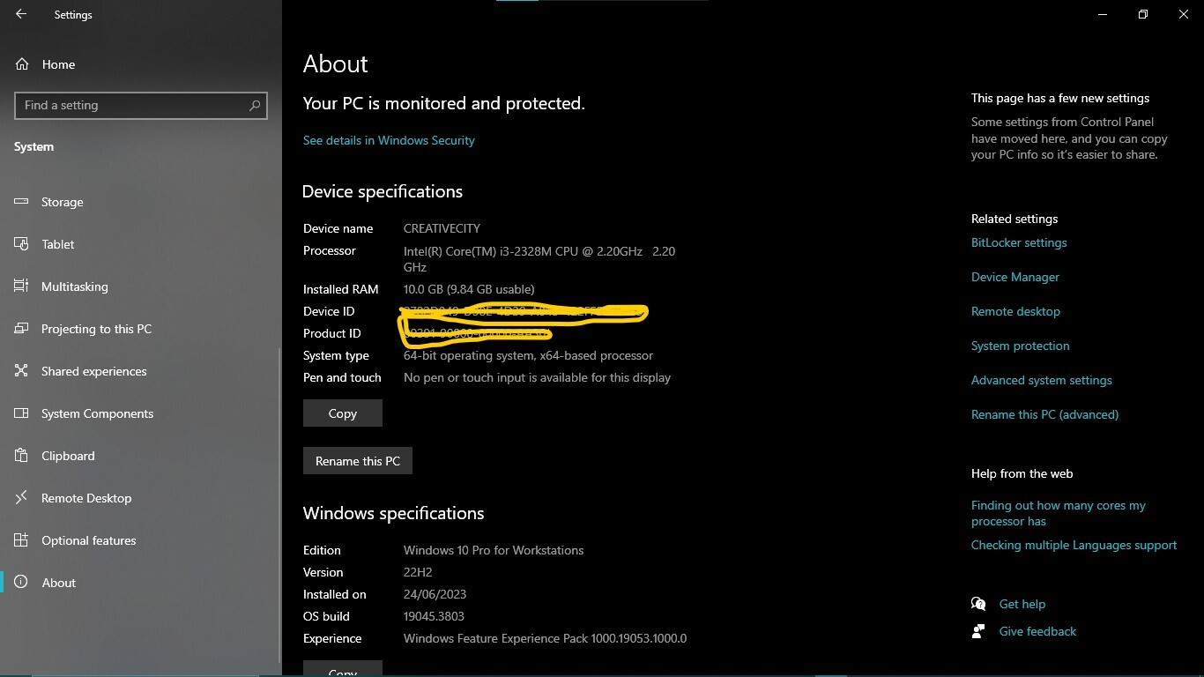Click the Multitasking icon
1204x677 pixels.
click(x=22, y=286)
